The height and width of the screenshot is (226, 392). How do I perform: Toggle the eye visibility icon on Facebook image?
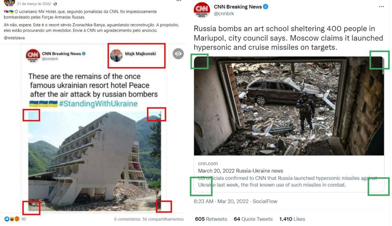[x=178, y=54]
